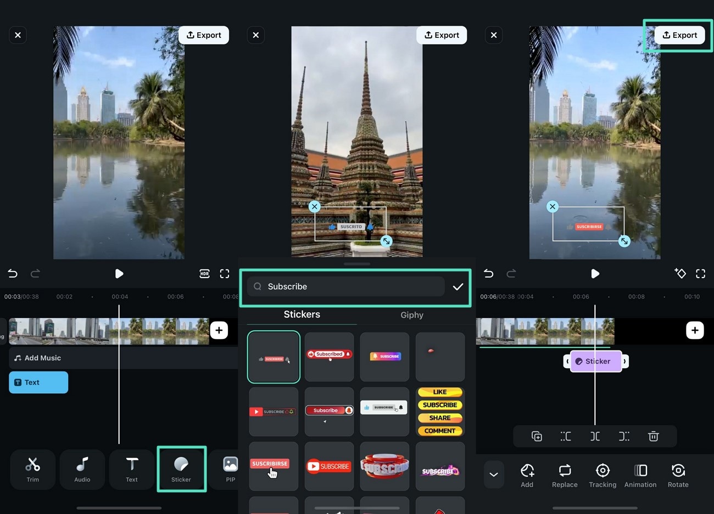Close the left panel editor
The image size is (714, 514).
tap(18, 35)
